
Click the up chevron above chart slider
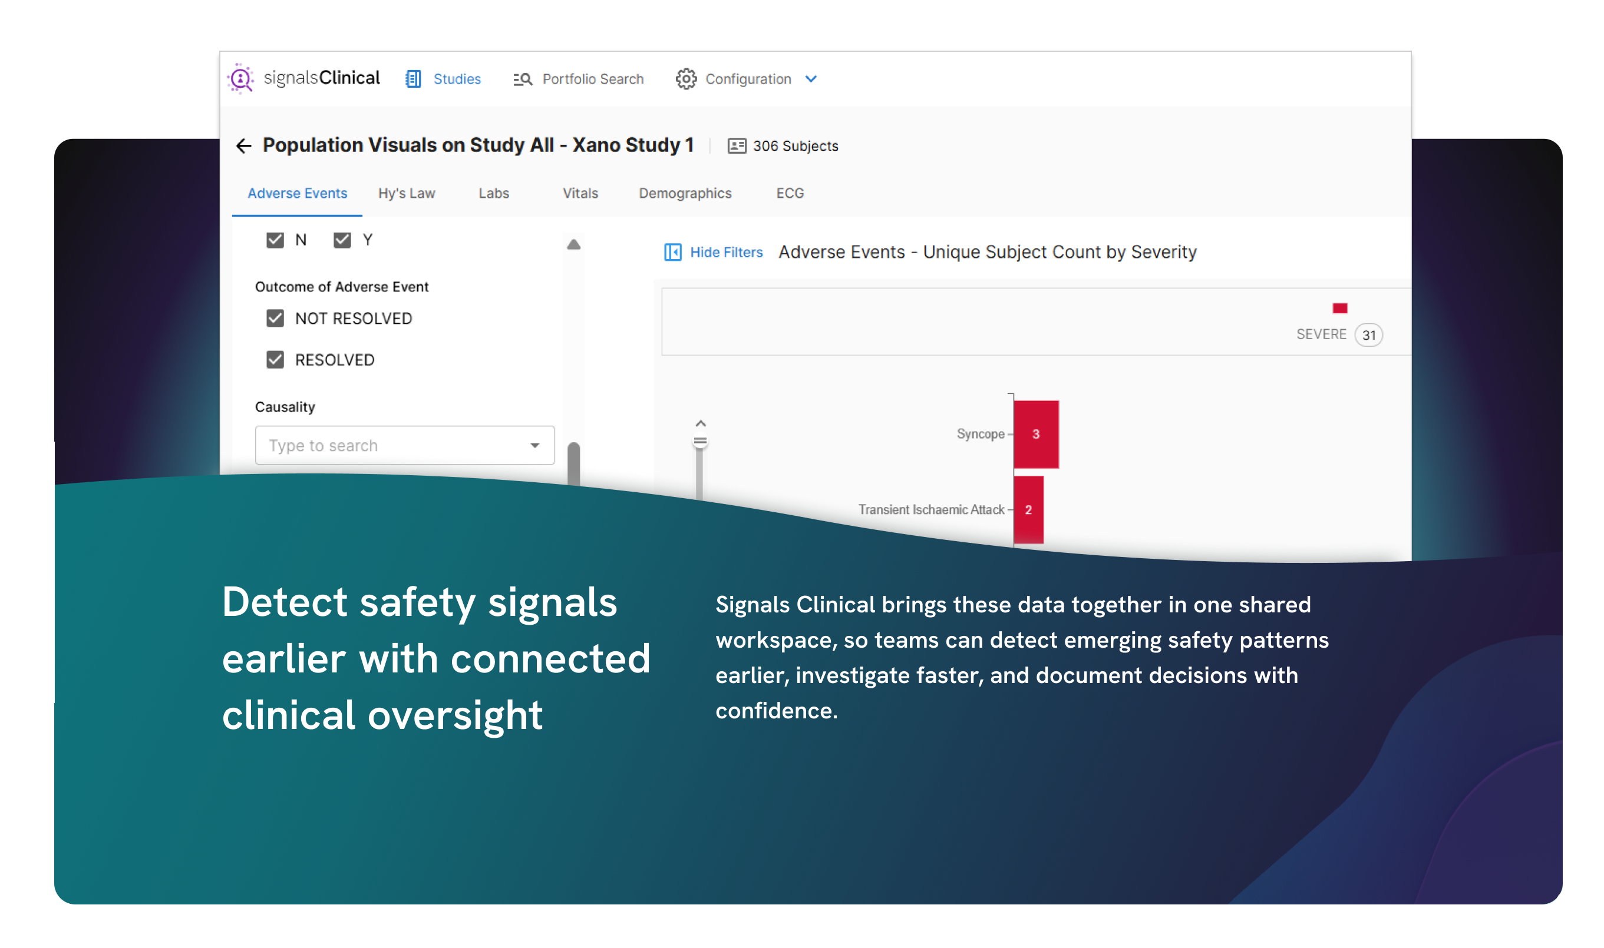700,423
